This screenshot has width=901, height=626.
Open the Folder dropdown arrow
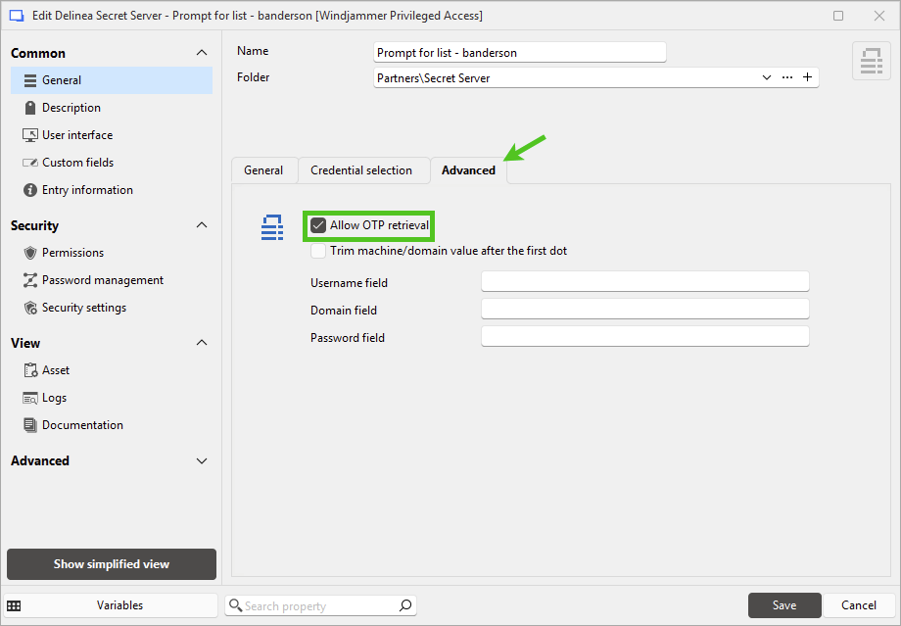(x=767, y=77)
